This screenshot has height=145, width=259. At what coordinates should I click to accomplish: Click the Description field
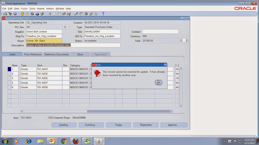tap(73, 45)
